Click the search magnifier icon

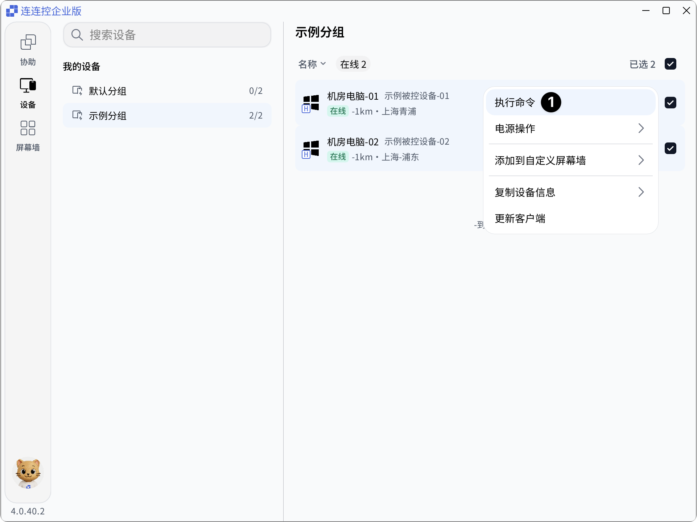(x=77, y=35)
